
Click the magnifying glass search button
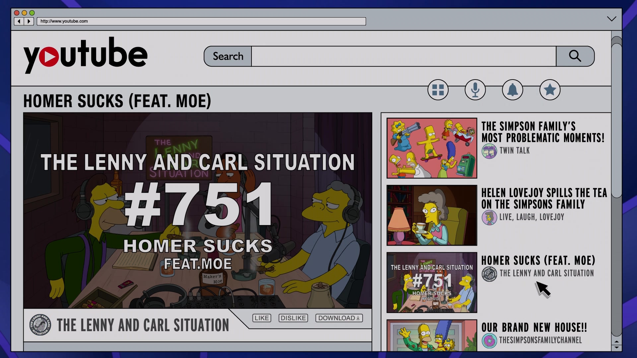click(575, 56)
